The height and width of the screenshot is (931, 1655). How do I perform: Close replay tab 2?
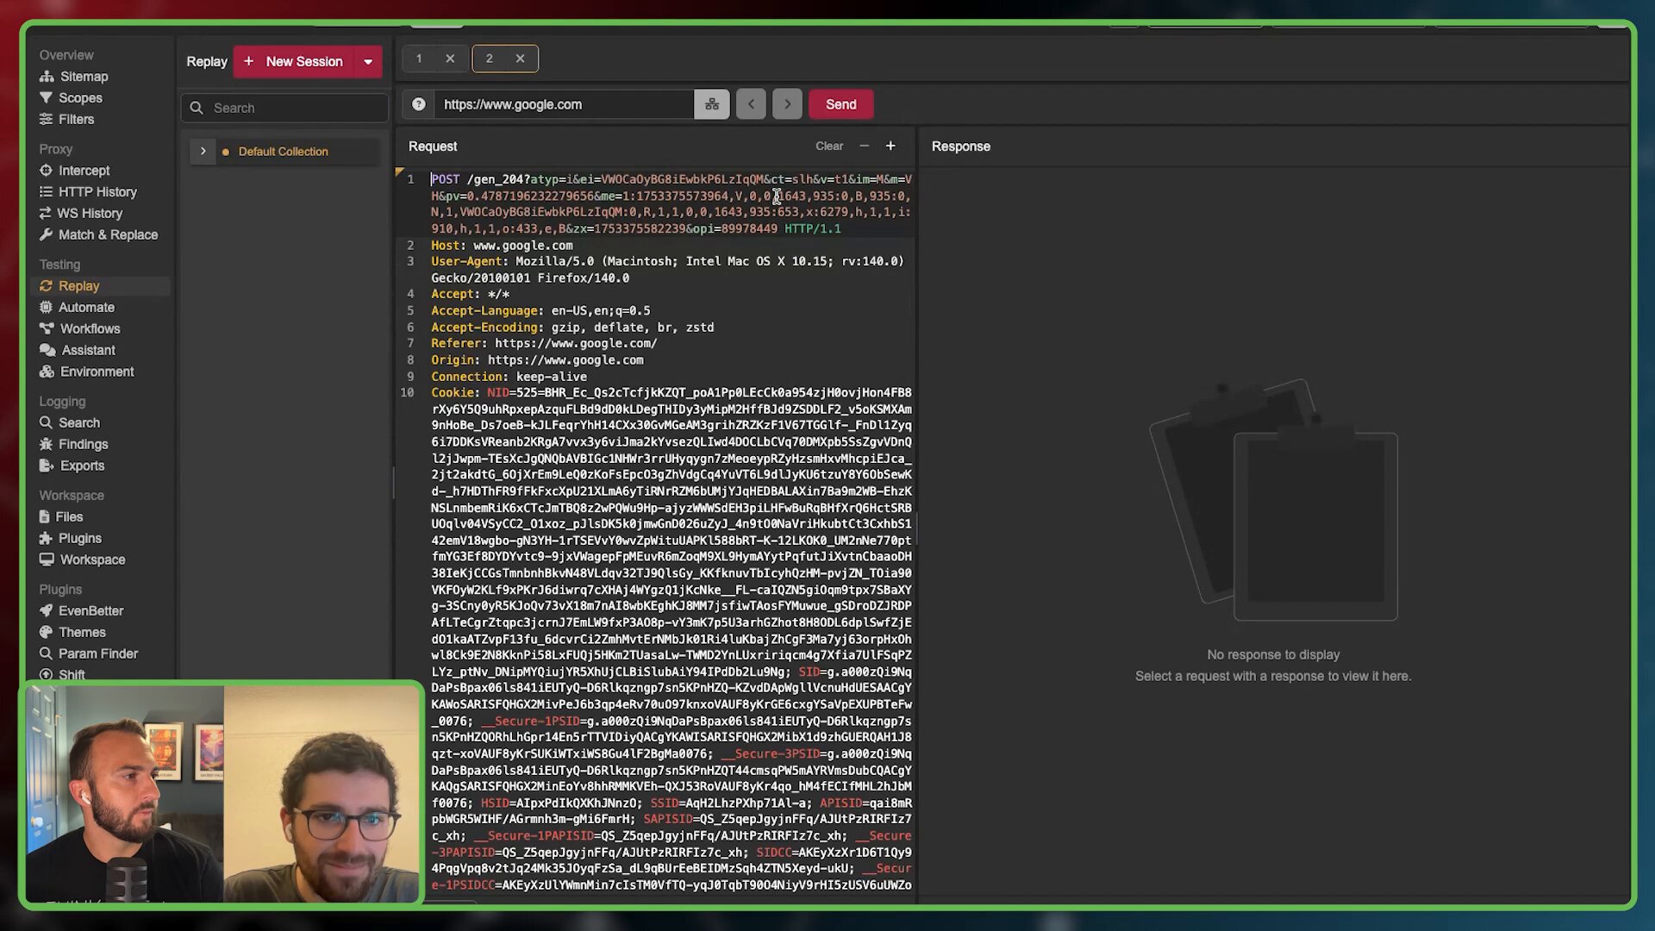click(520, 59)
